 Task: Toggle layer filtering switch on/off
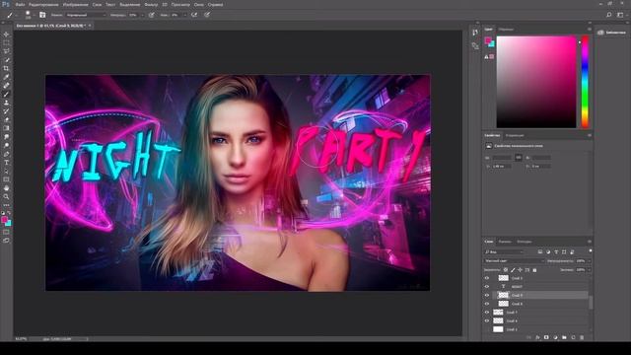click(590, 250)
